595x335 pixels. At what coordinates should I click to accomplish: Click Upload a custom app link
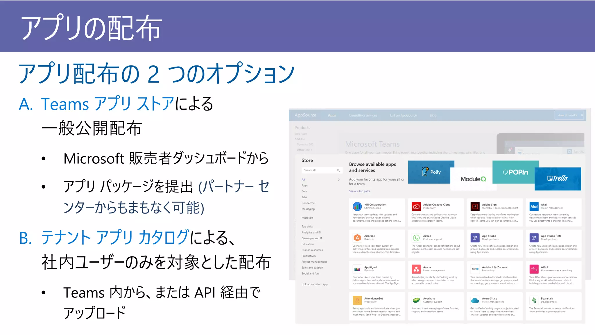point(314,284)
